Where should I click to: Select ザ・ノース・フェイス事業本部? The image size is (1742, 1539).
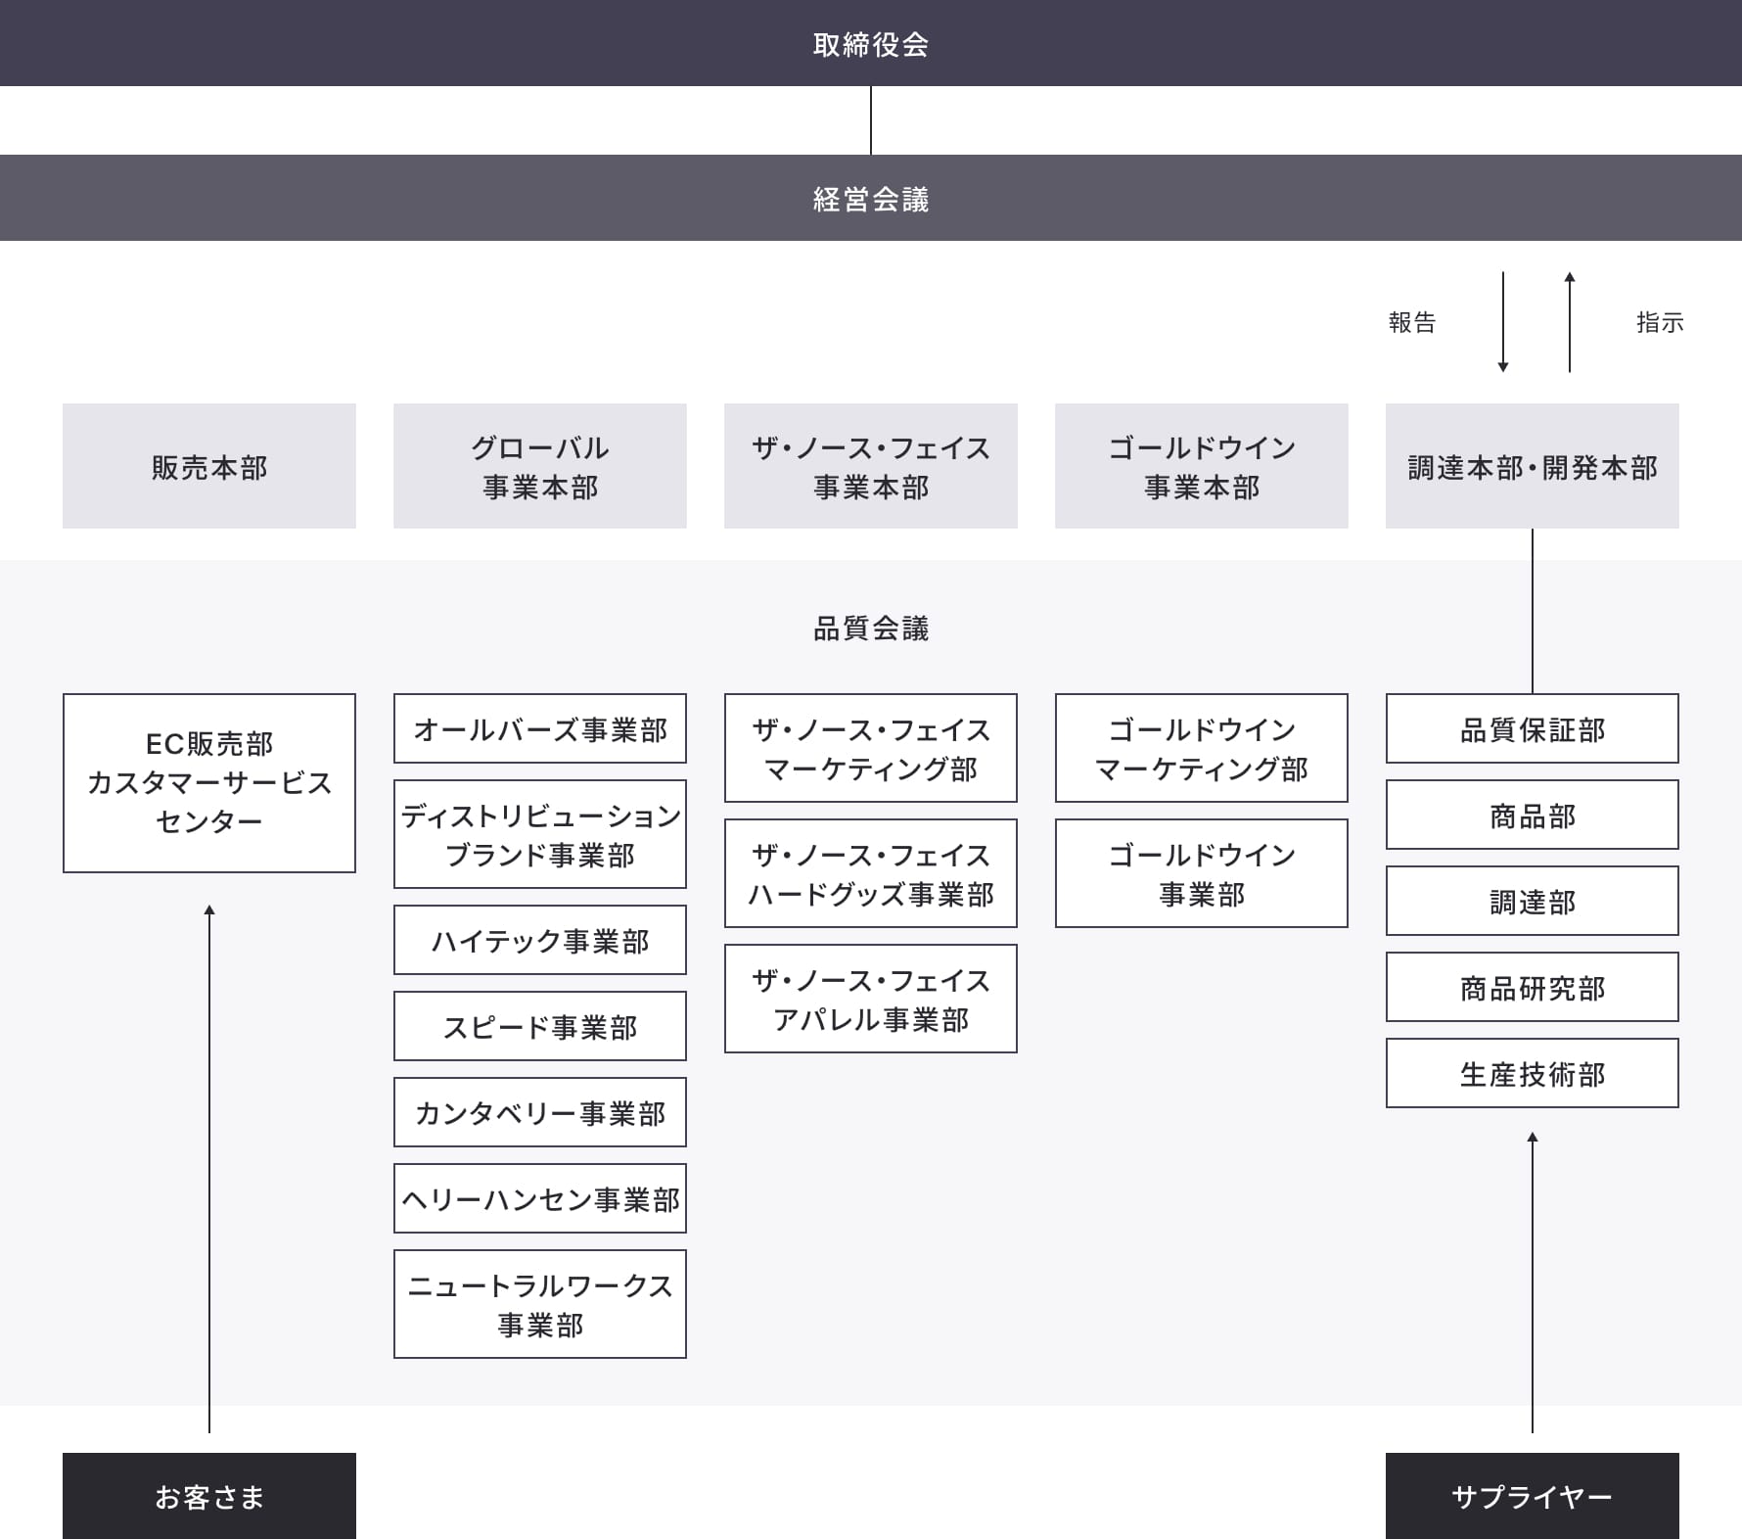[870, 466]
